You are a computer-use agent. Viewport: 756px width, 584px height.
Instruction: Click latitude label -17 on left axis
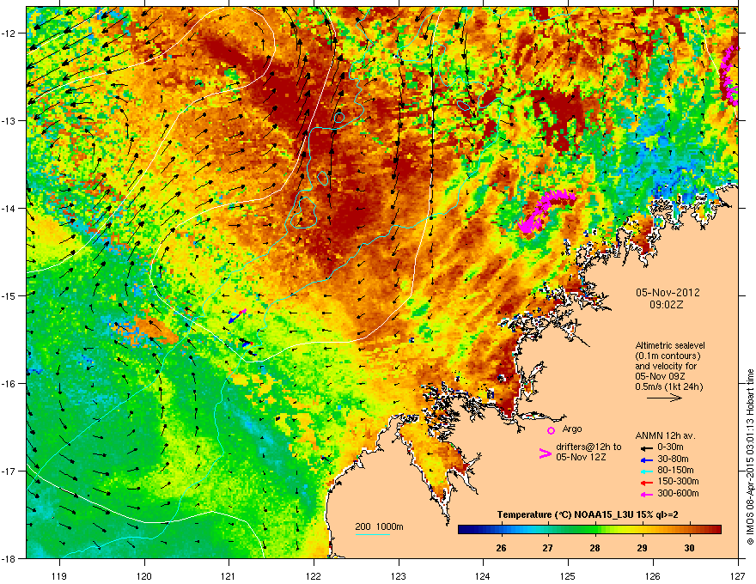pyautogui.click(x=9, y=471)
